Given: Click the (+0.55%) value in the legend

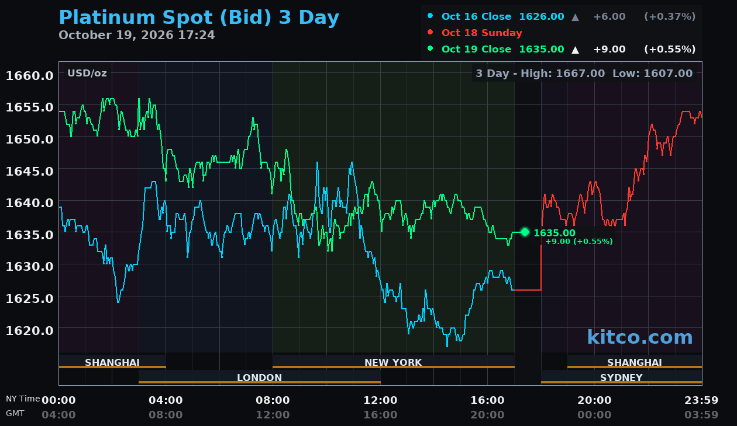Looking at the screenshot, I should tap(670, 49).
